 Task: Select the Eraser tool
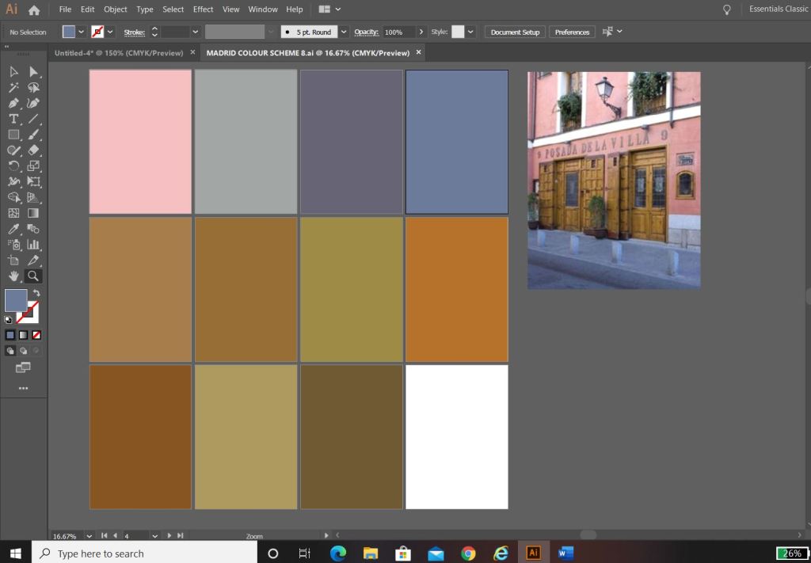(33, 150)
